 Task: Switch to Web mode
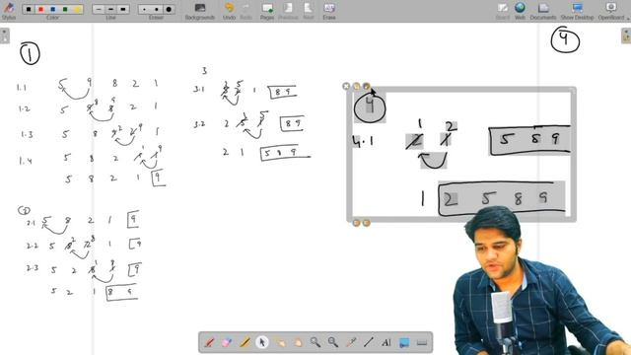(x=520, y=11)
